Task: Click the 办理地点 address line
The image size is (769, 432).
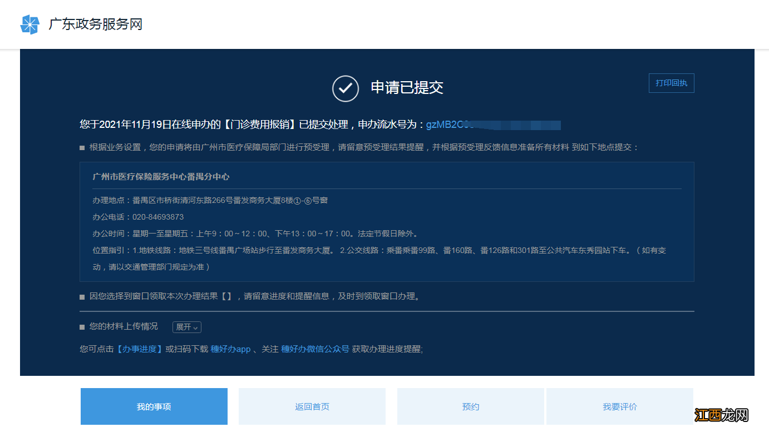Action: pyautogui.click(x=210, y=200)
